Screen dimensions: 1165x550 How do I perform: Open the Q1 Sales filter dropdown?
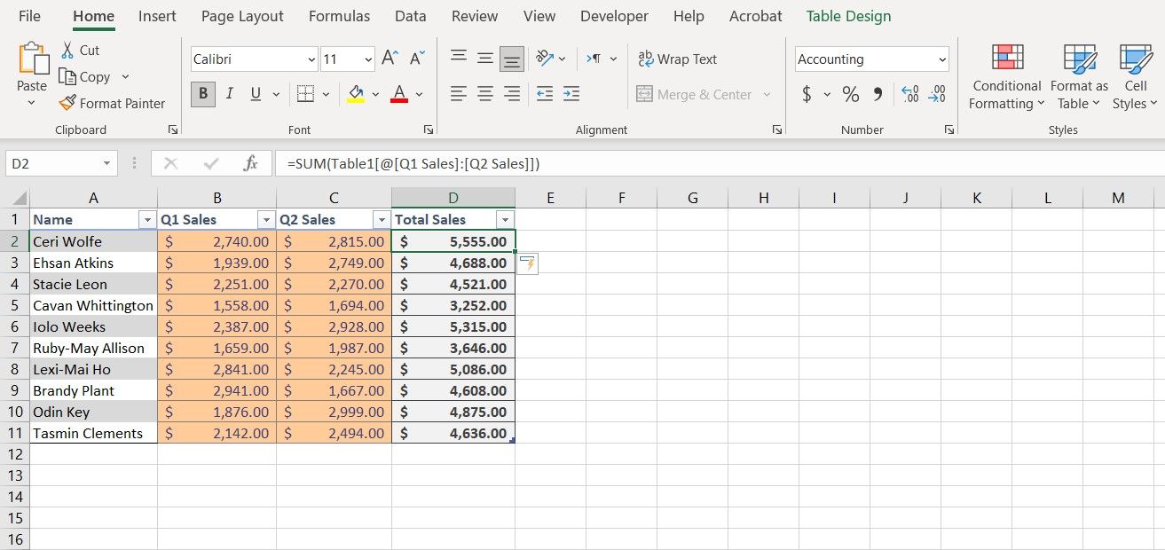(265, 218)
